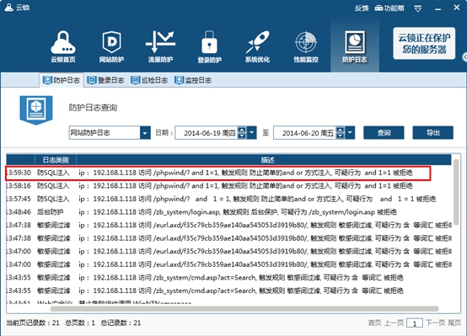This screenshot has height=336, width=467.
Task: Minimize the 云锁 window
Action: [x=437, y=8]
